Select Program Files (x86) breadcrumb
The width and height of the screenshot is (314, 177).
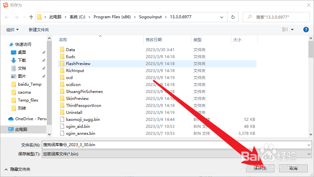pyautogui.click(x=112, y=17)
